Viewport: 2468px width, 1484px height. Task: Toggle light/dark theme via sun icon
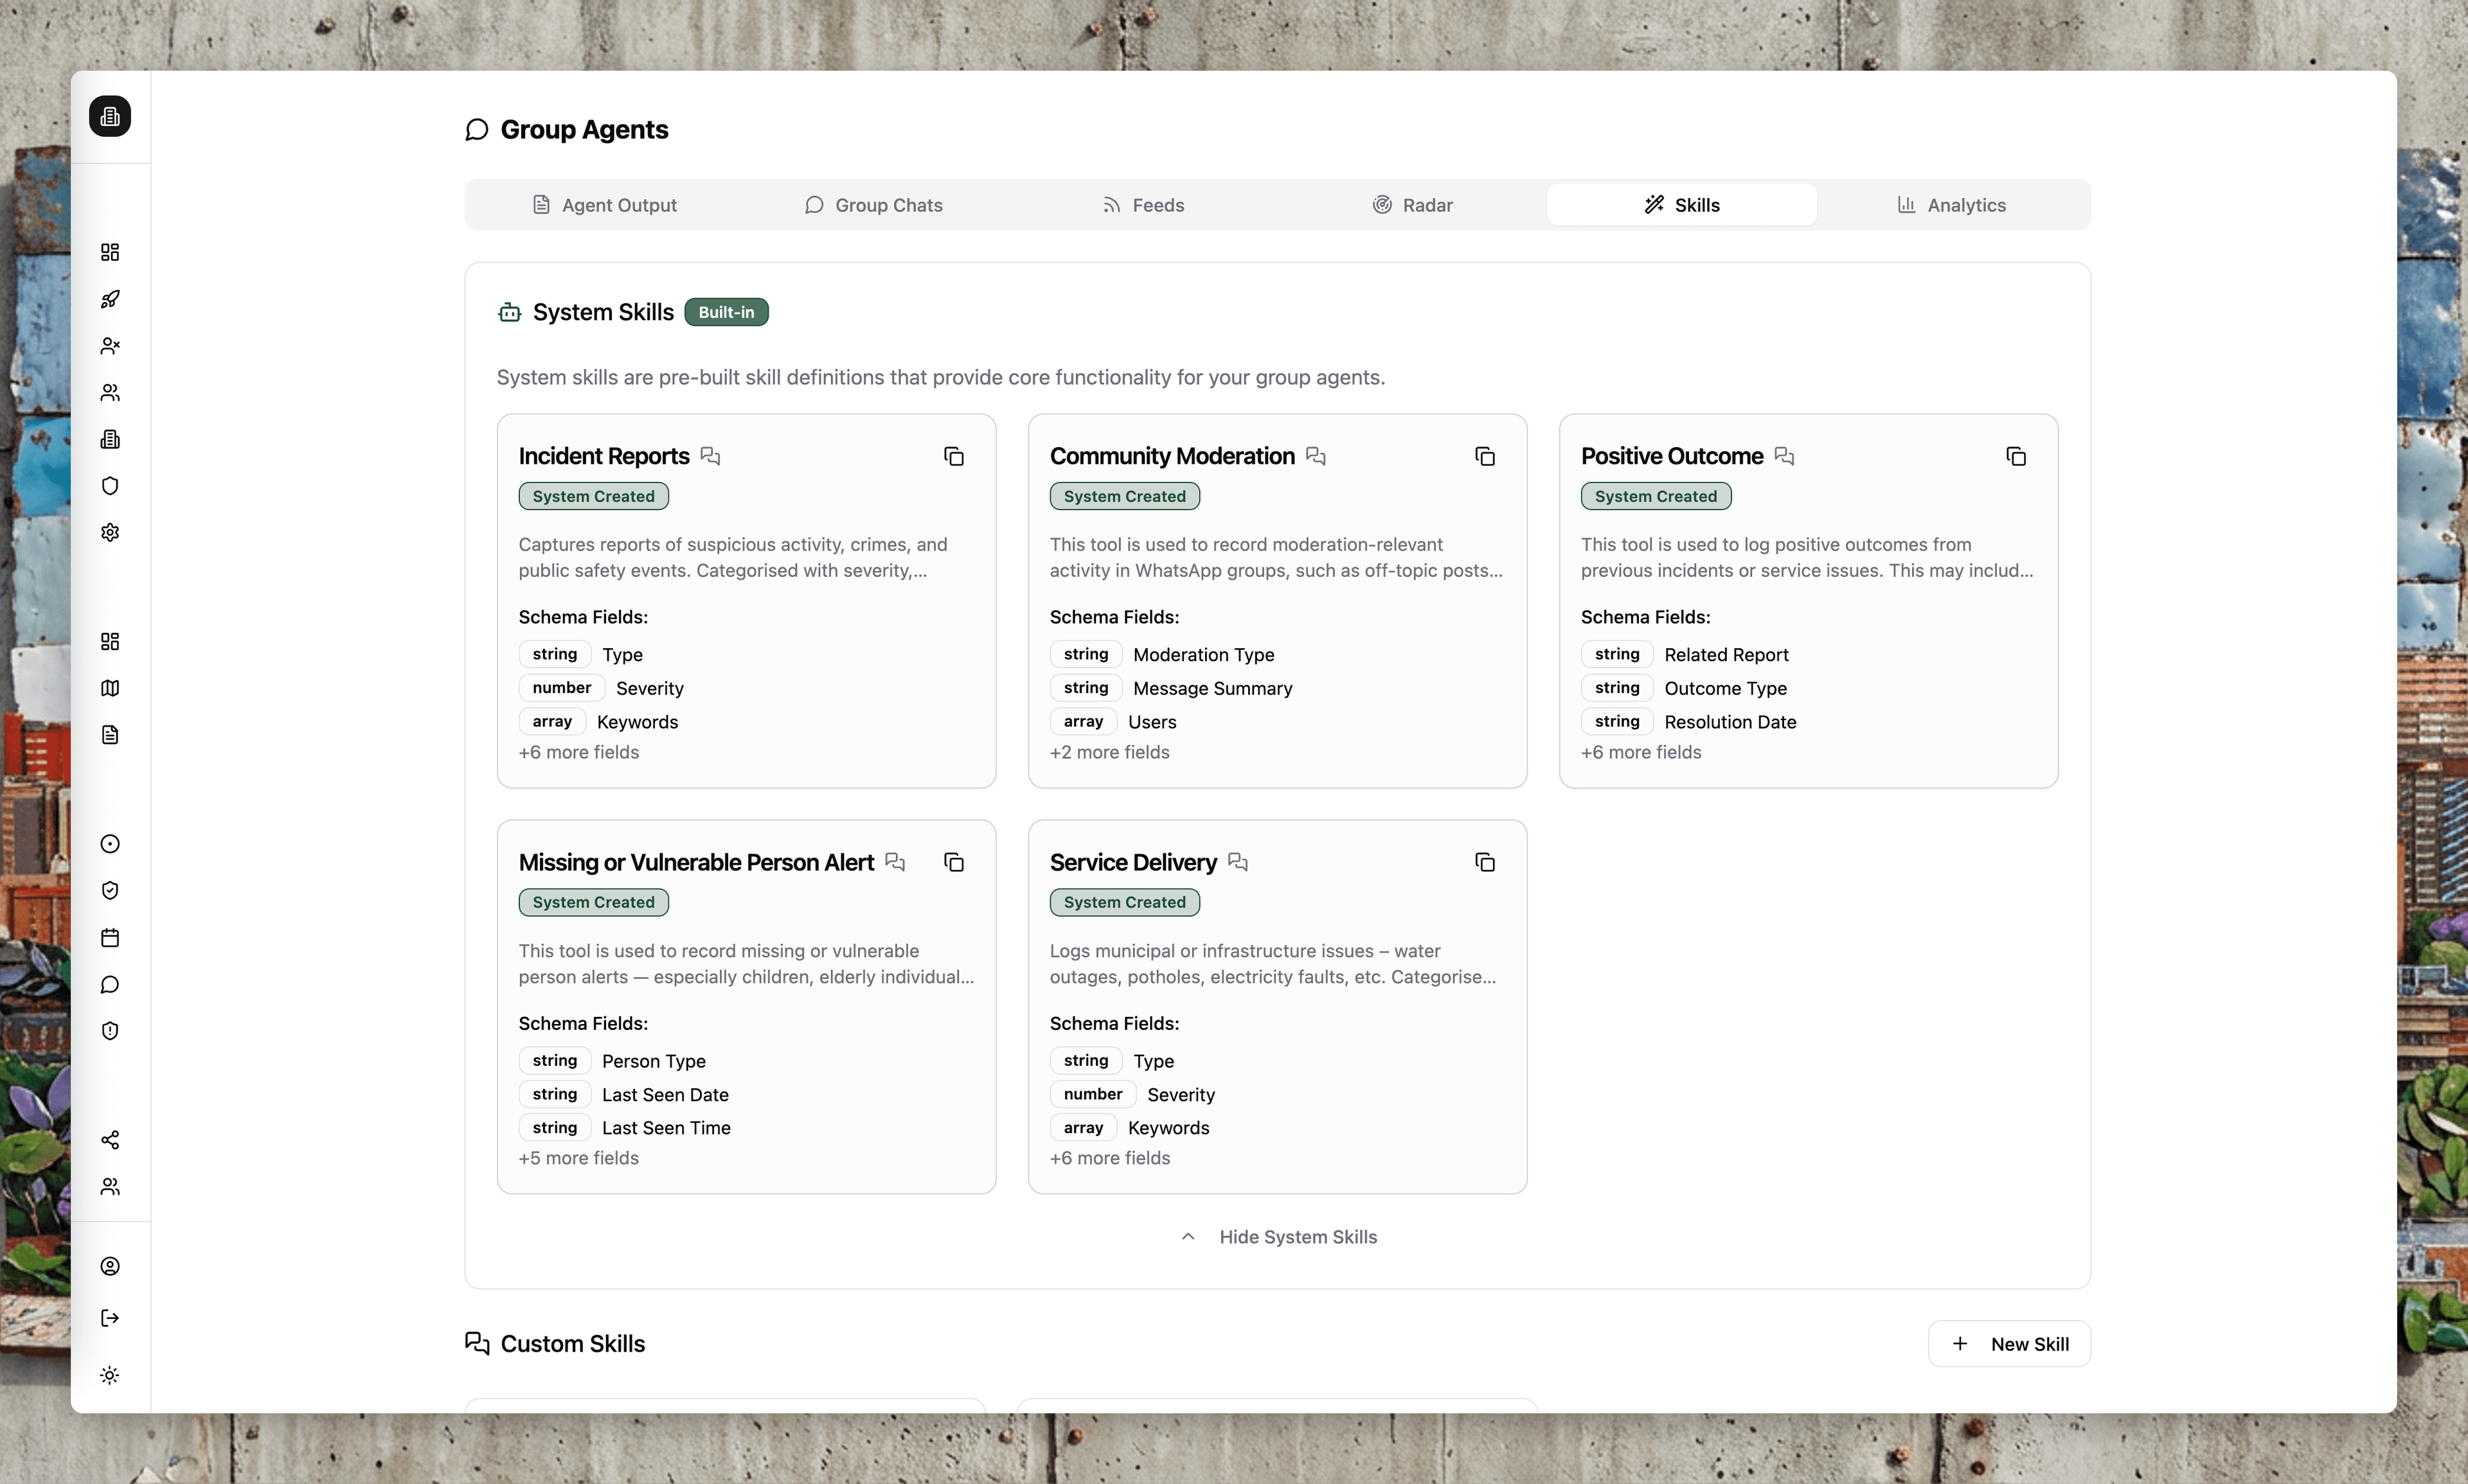pos(110,1375)
